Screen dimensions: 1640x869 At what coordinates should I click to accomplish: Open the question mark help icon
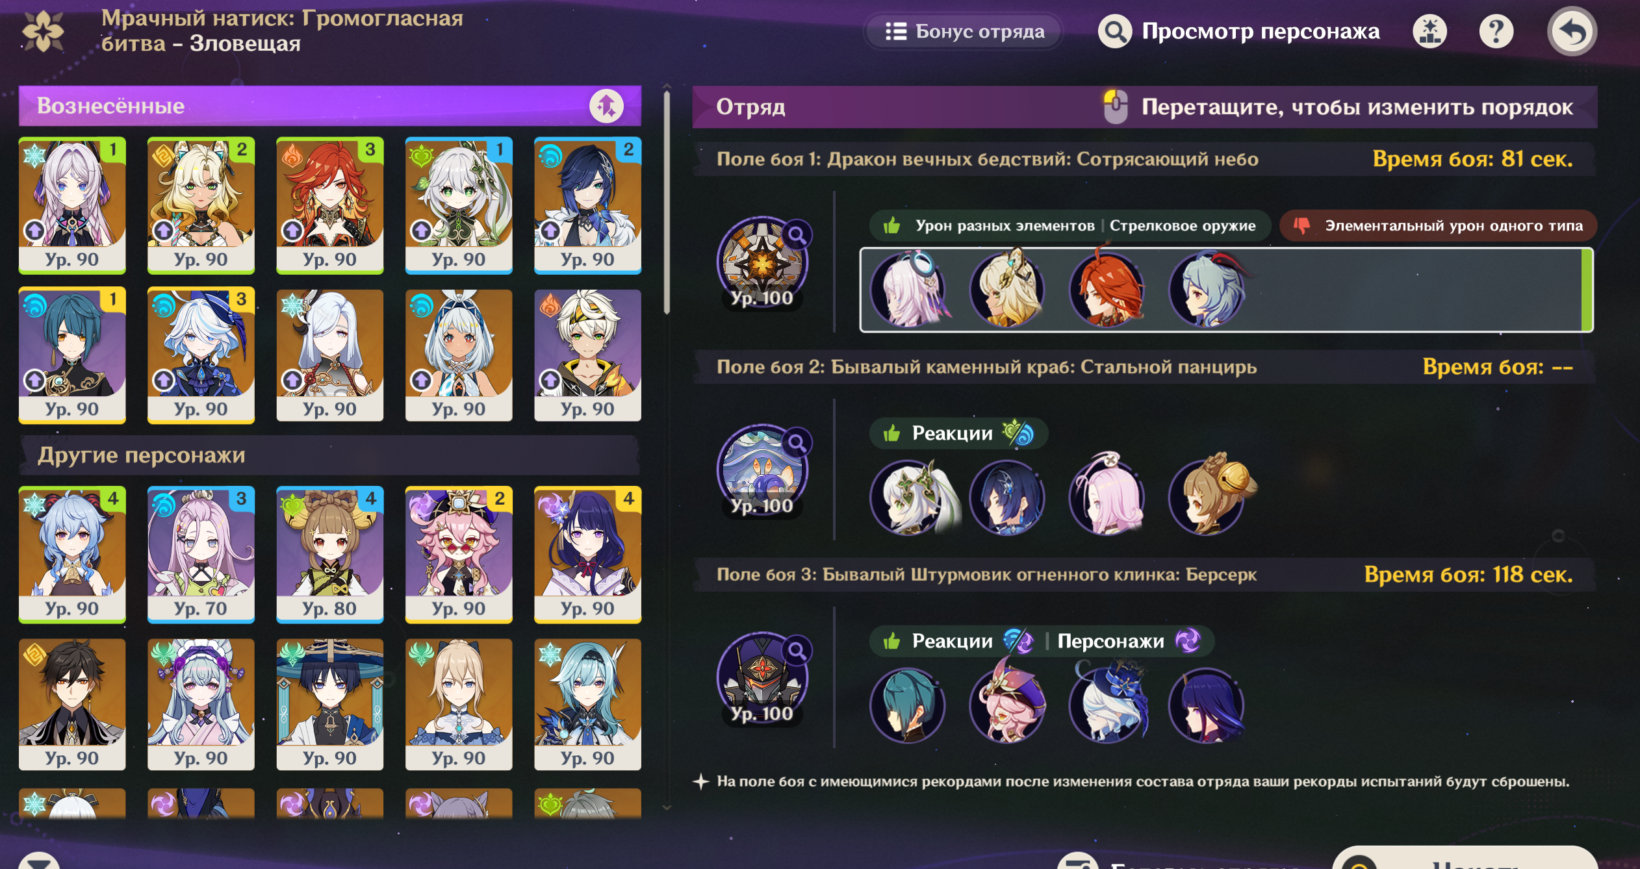[x=1496, y=31]
